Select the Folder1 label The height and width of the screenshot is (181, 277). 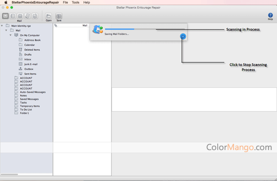point(24,113)
